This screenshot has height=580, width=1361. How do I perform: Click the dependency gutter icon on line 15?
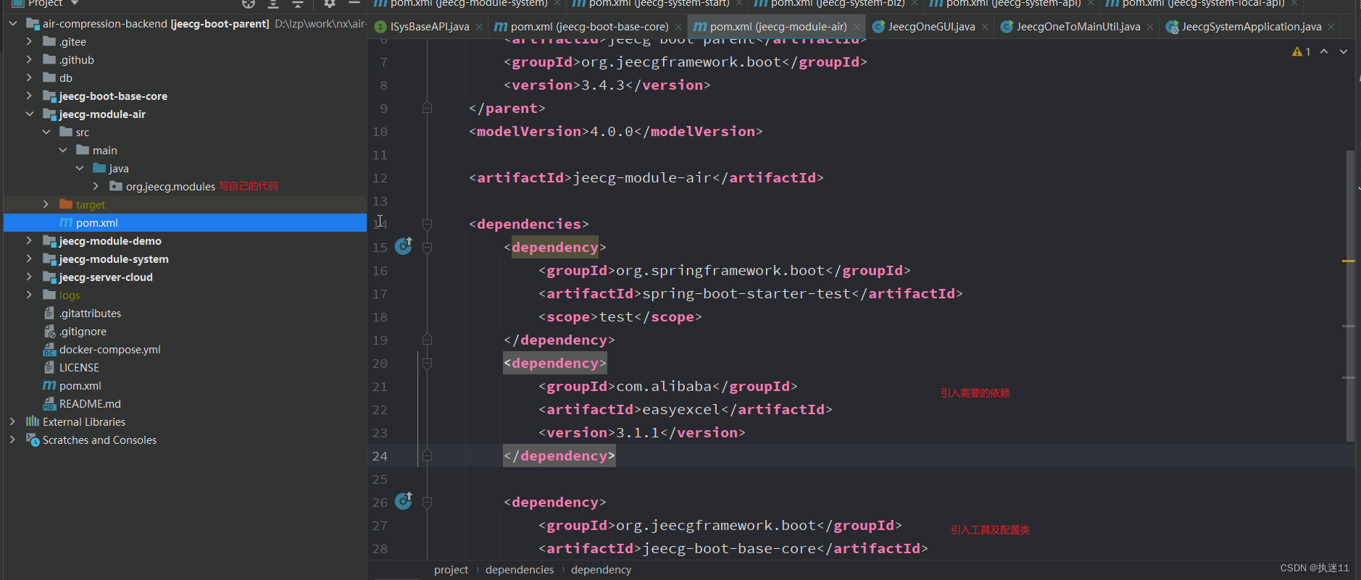click(x=404, y=246)
